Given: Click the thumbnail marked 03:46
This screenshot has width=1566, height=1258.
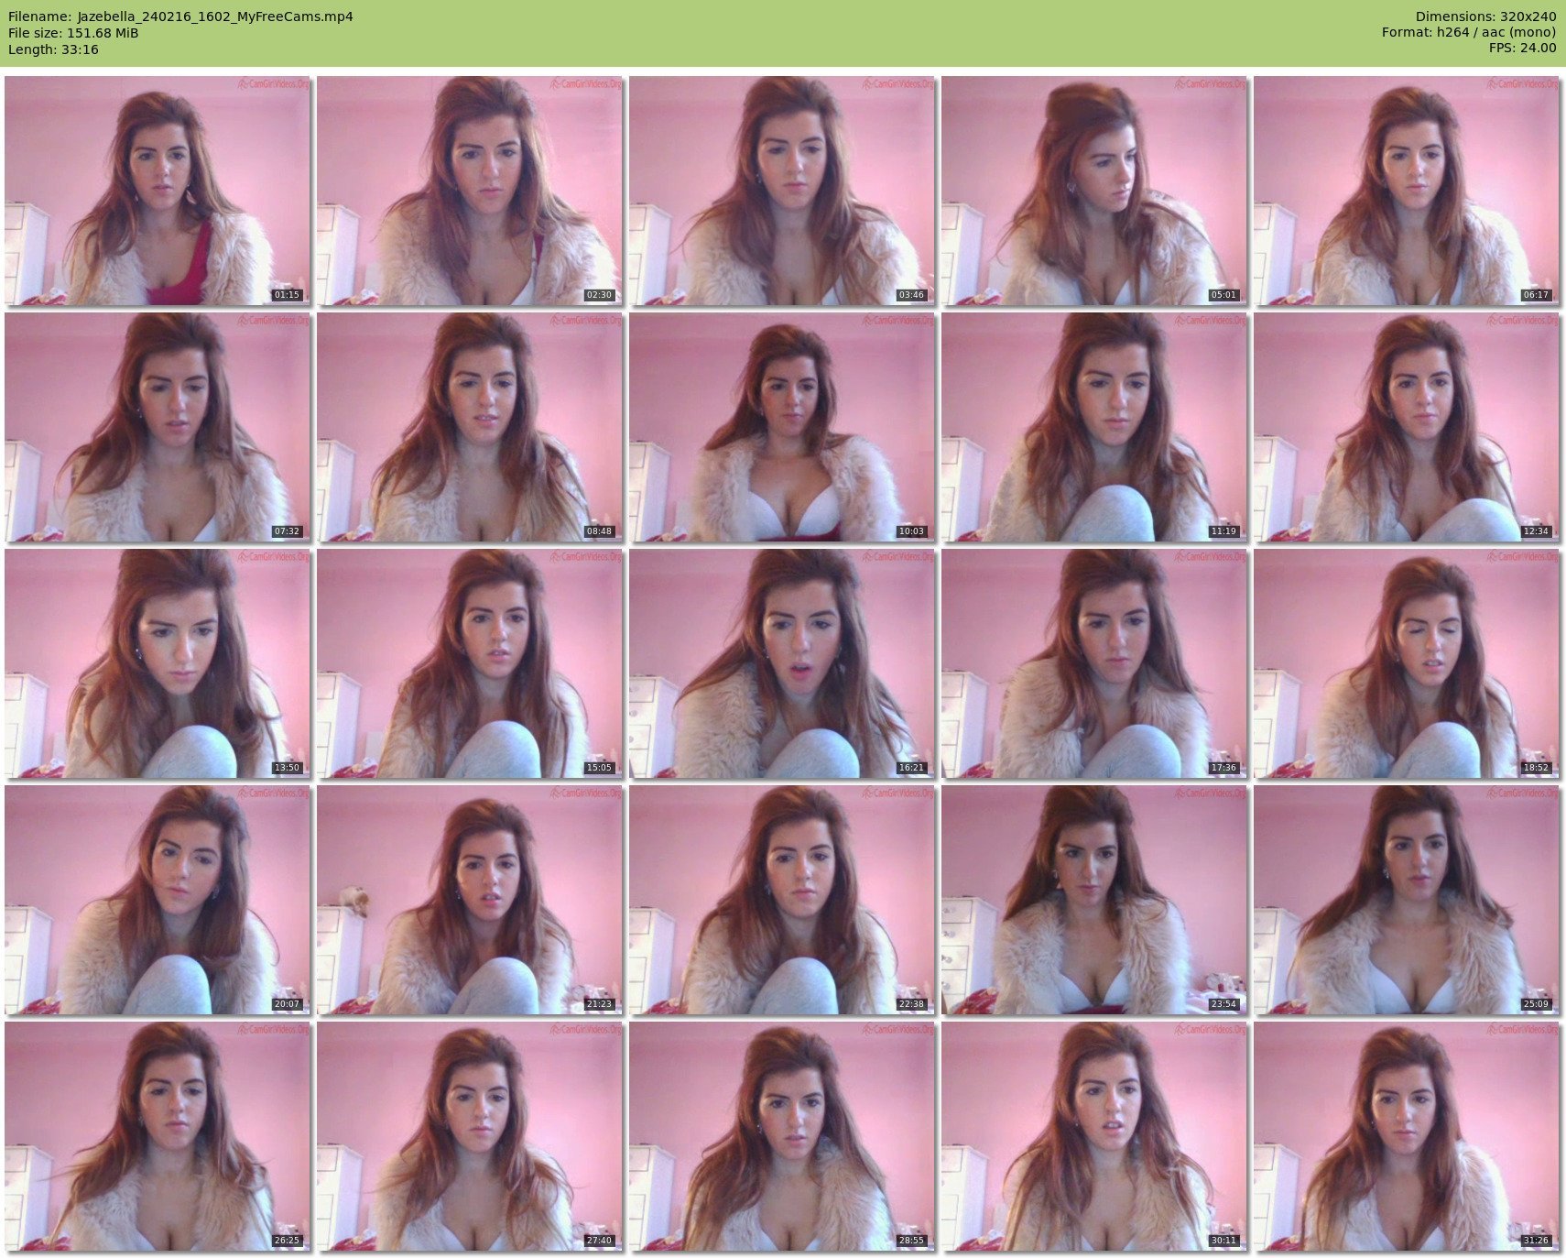Looking at the screenshot, I should (782, 191).
